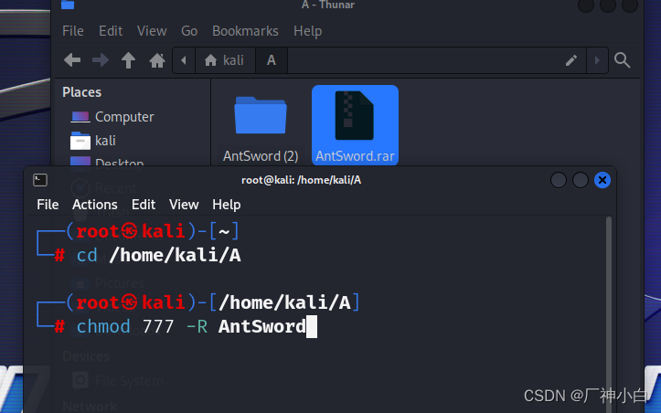
Task: Select the AntSword.rar archive file
Action: click(x=355, y=125)
